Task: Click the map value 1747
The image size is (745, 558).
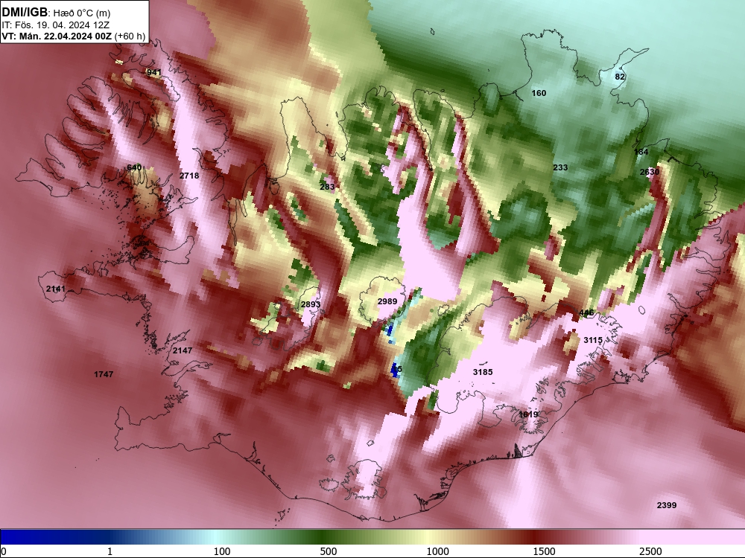Action: 104,374
